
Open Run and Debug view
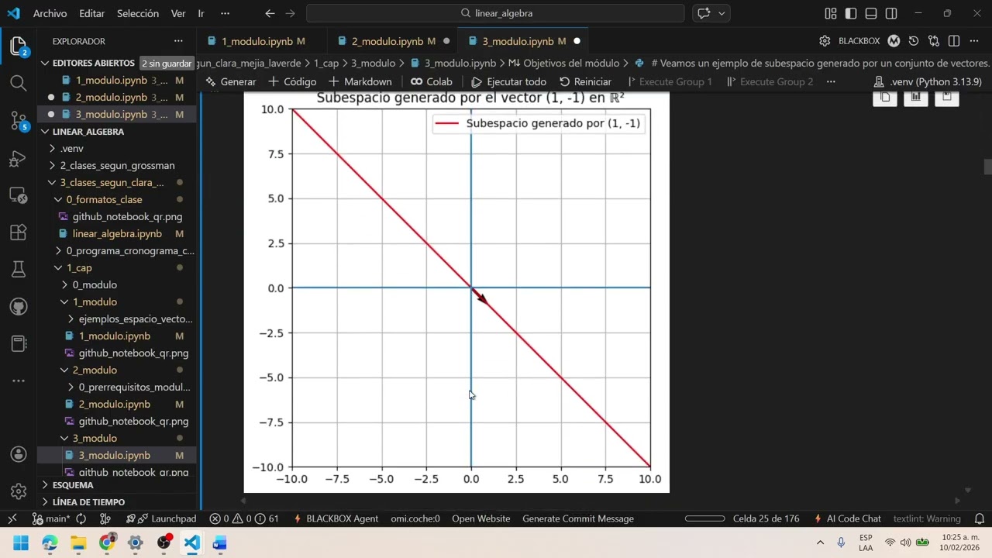coord(19,158)
